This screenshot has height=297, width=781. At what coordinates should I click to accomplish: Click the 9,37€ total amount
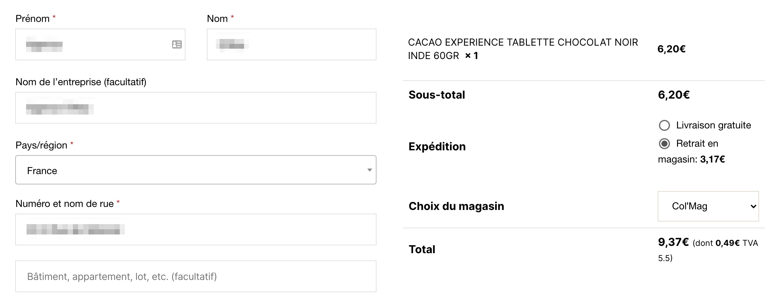[673, 242]
